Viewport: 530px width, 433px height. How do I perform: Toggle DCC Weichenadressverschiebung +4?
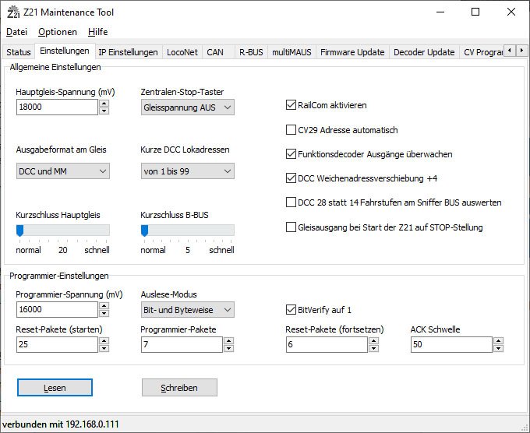tap(291, 178)
